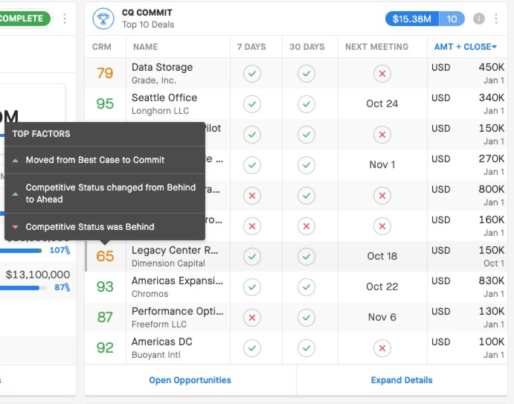Click the Oct 24 next meeting date
The image size is (514, 404).
[x=382, y=103]
